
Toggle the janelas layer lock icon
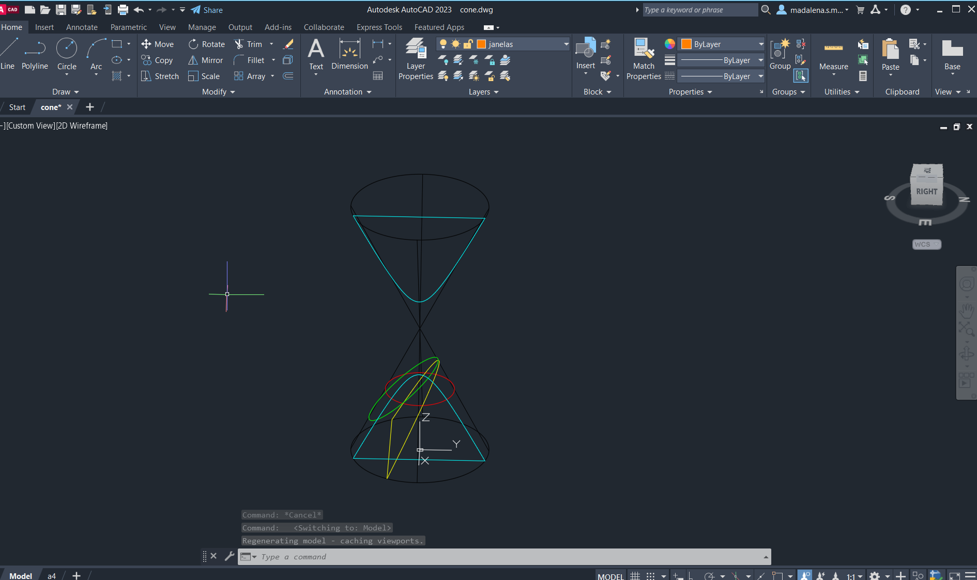pos(468,44)
